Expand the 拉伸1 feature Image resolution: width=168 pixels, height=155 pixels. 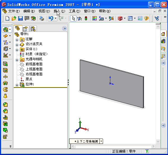click(x=17, y=85)
